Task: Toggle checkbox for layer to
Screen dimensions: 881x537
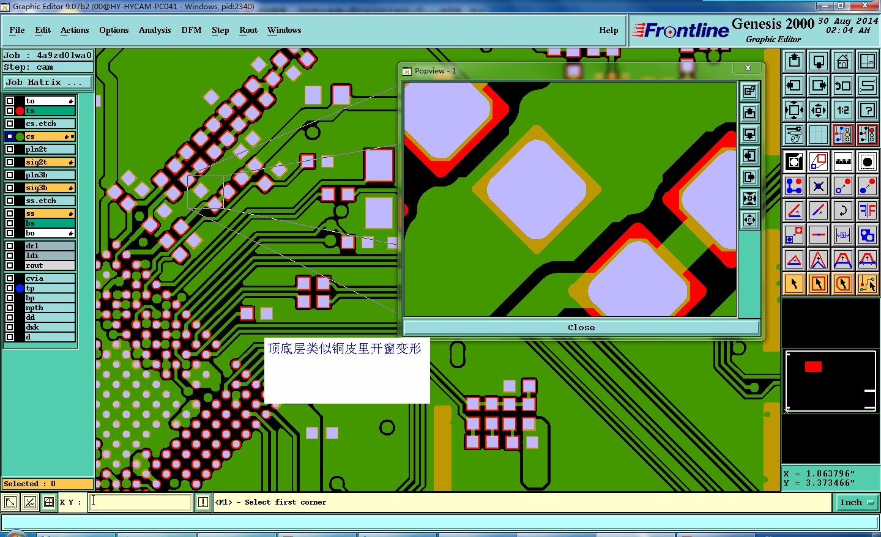Action: pyautogui.click(x=10, y=101)
